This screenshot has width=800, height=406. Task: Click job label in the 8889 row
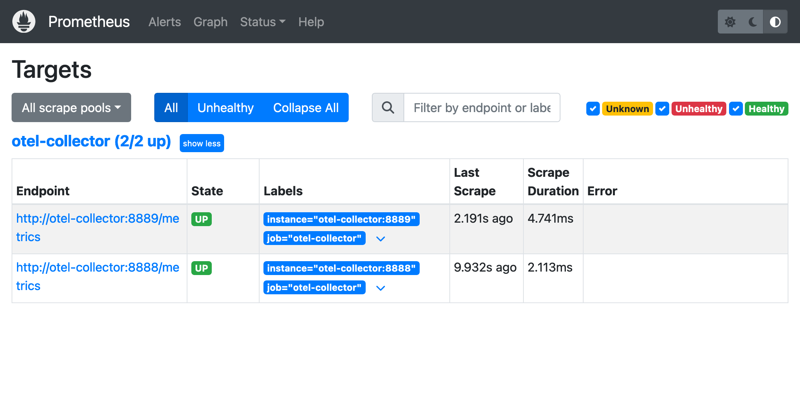pyautogui.click(x=314, y=238)
